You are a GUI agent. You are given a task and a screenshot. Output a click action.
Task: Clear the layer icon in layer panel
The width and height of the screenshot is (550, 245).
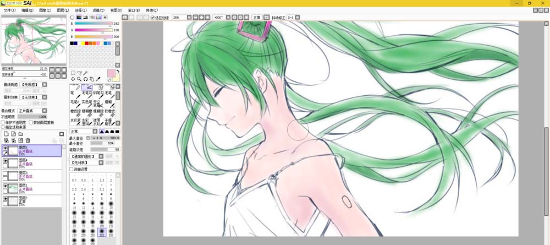[x=21, y=140]
